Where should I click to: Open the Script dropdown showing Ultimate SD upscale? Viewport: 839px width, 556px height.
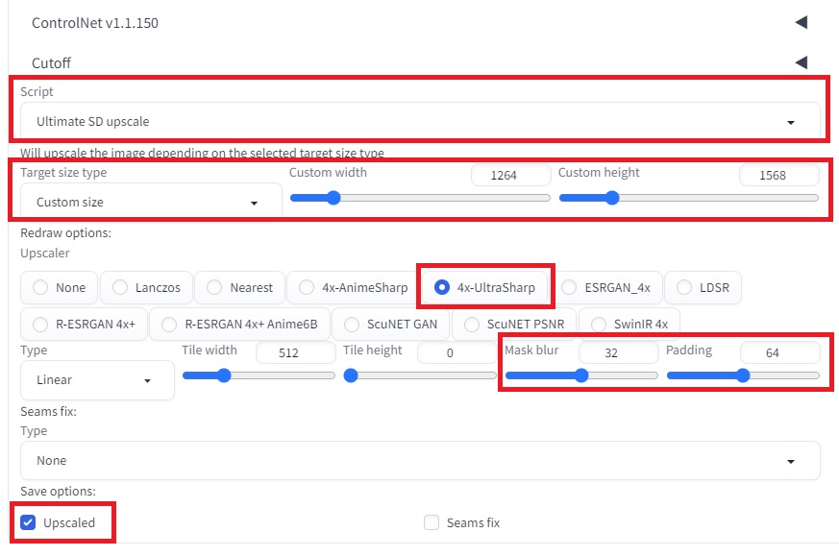tap(420, 121)
